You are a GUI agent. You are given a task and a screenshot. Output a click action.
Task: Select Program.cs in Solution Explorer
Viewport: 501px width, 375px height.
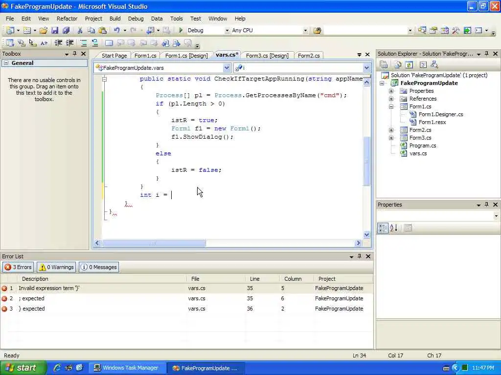(422, 146)
